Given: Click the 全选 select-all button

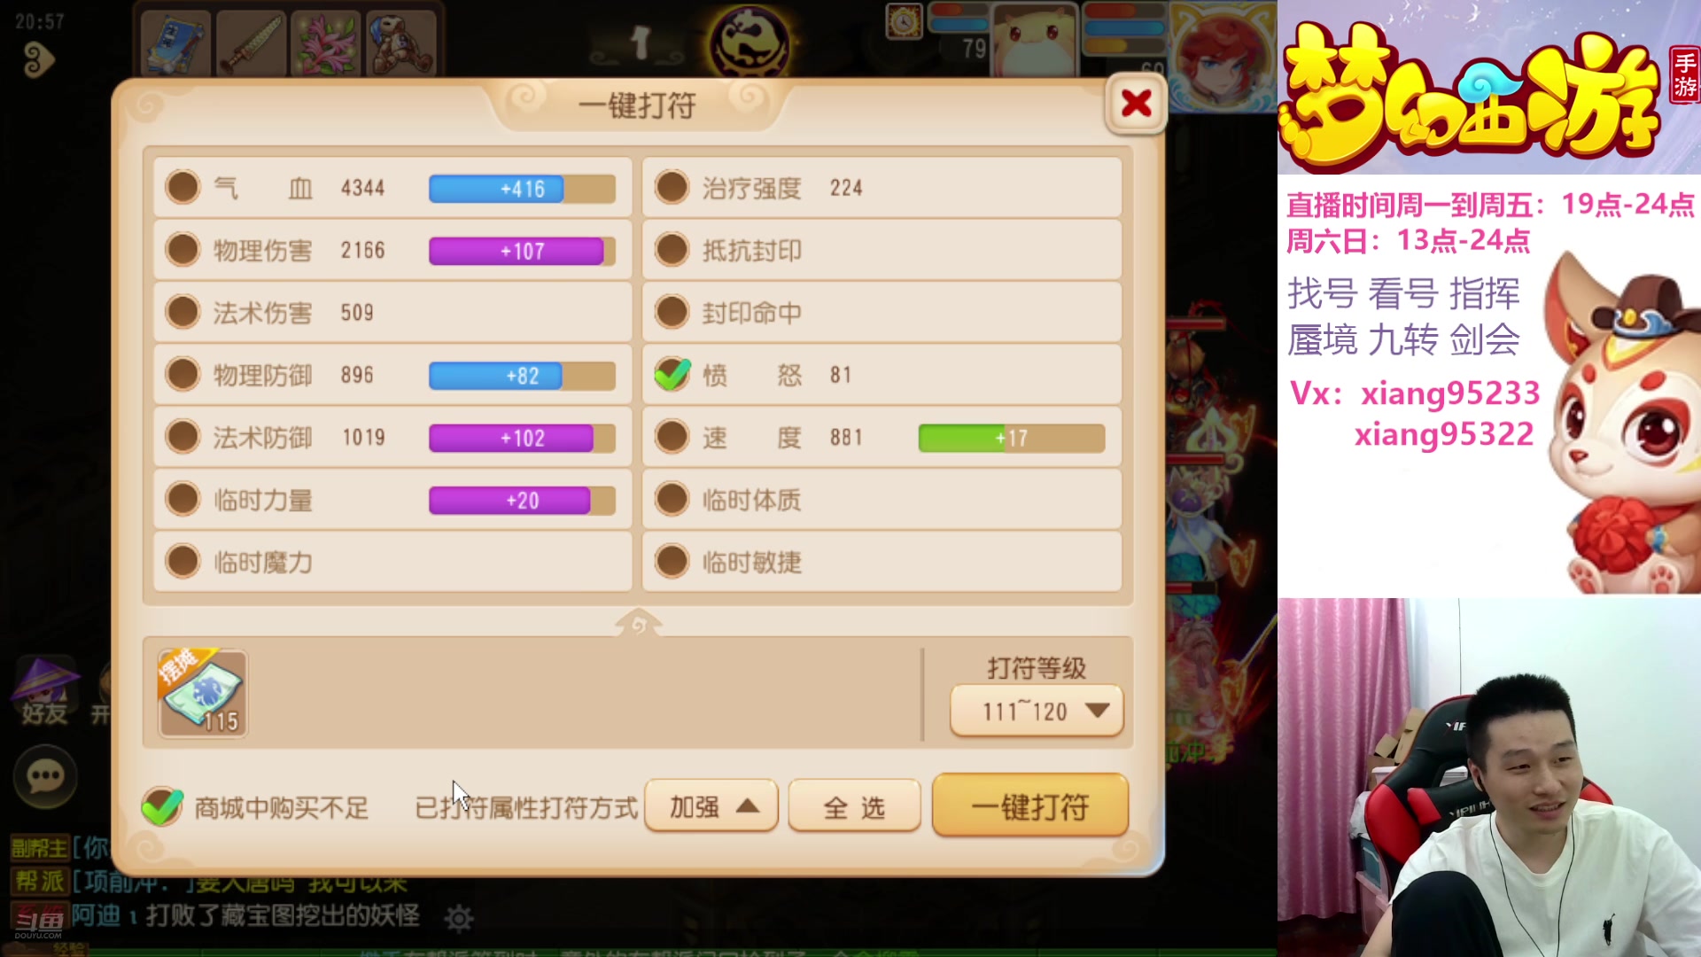Looking at the screenshot, I should coord(855,806).
